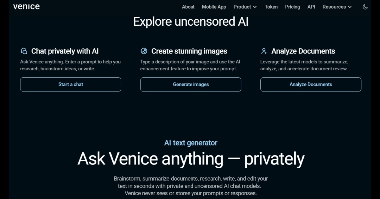Open the Token page

[271, 7]
